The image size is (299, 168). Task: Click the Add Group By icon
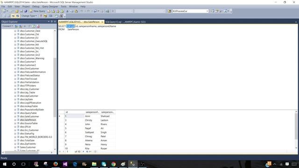[x=51, y=16]
